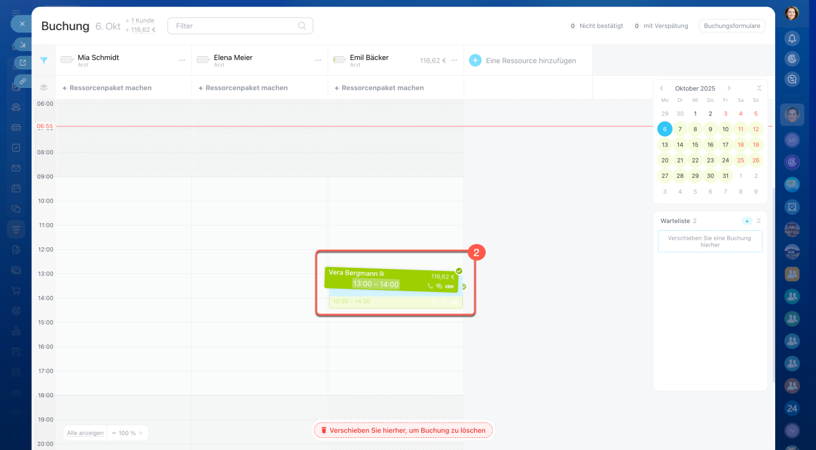816x450 pixels.
Task: Click the Alle anzeigen link
Action: click(x=85, y=433)
